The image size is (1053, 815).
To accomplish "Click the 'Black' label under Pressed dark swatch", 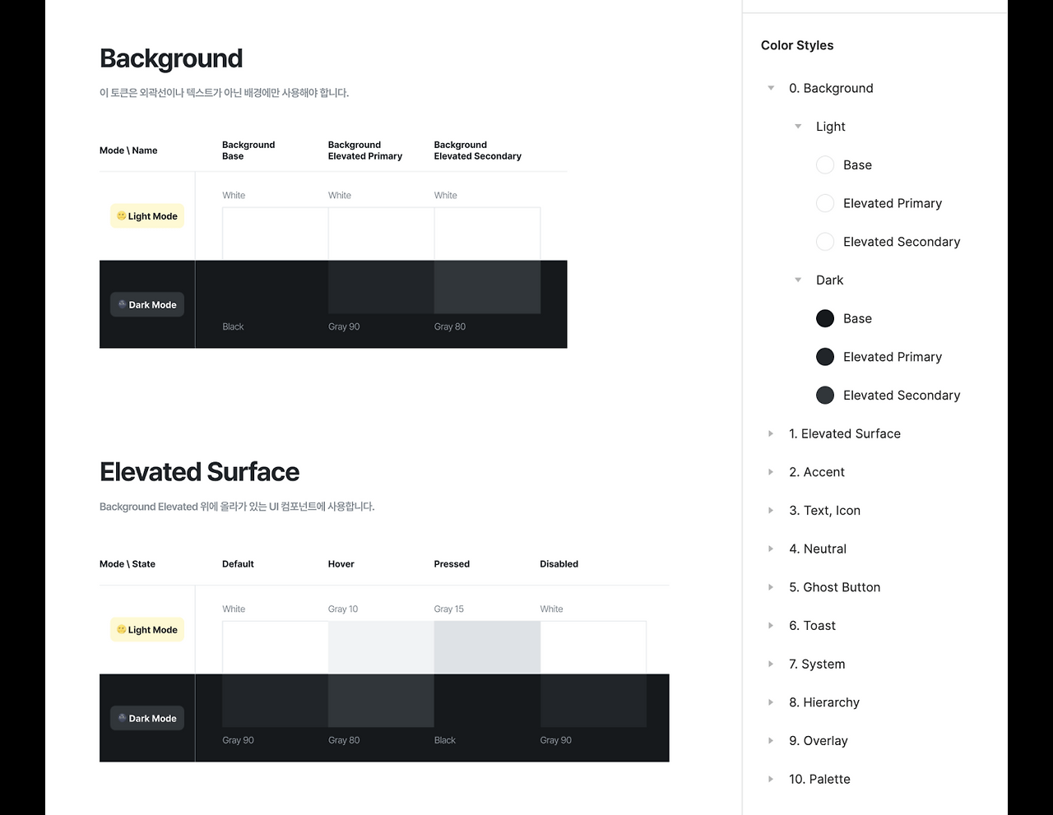I will pyautogui.click(x=445, y=740).
